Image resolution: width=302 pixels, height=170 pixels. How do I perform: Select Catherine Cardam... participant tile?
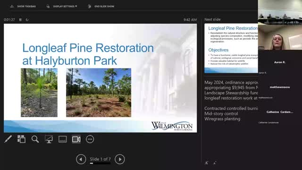[280, 112]
